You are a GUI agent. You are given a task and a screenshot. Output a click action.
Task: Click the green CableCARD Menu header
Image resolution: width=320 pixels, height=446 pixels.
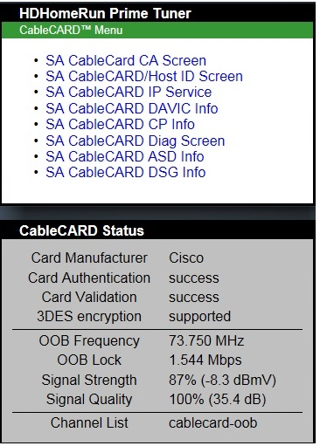[157, 31]
